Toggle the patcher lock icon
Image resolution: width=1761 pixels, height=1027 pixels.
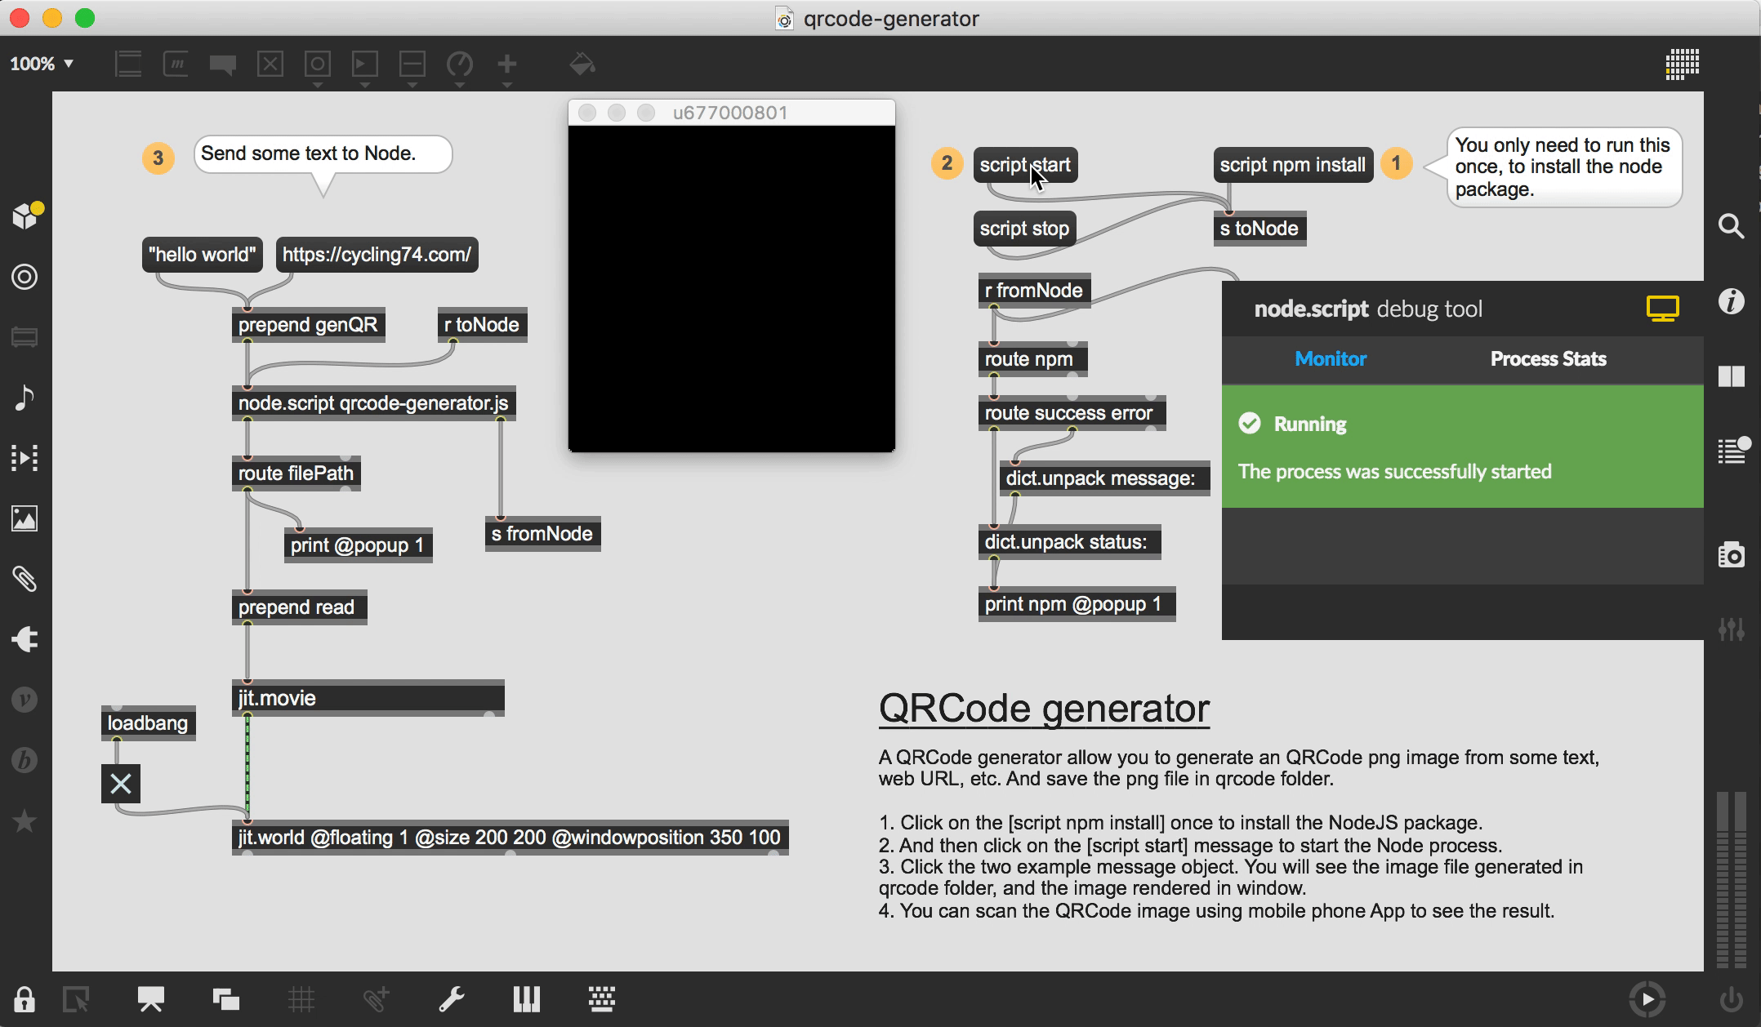(x=24, y=999)
